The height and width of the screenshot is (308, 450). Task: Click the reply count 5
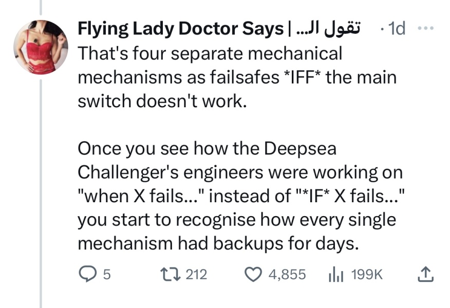point(107,275)
